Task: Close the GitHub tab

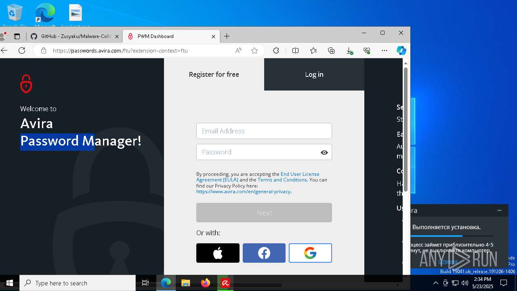Action: coord(117,36)
